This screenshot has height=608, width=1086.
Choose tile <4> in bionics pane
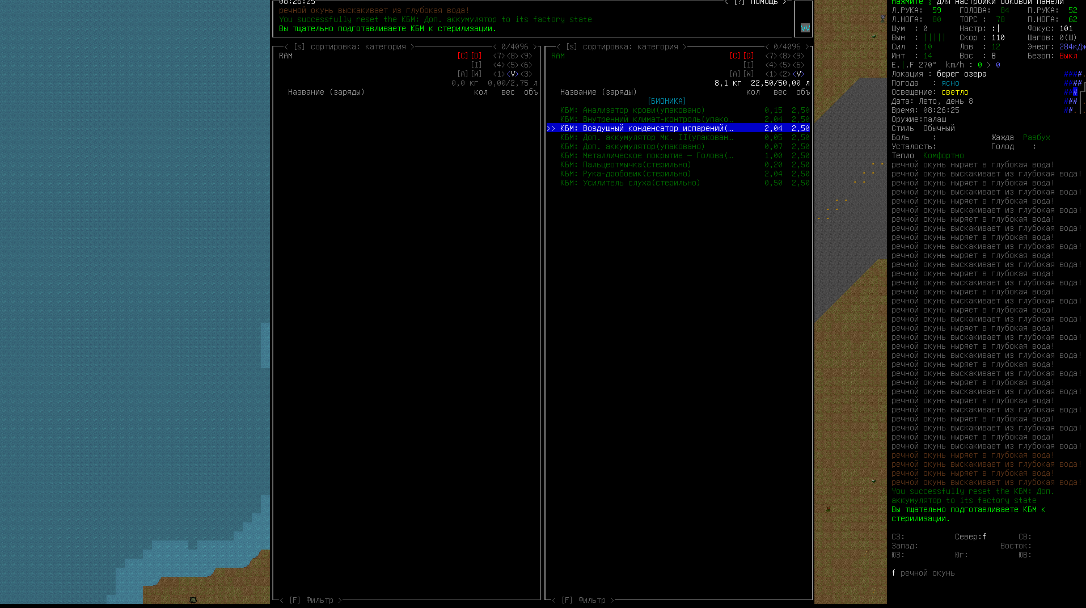[x=771, y=65]
